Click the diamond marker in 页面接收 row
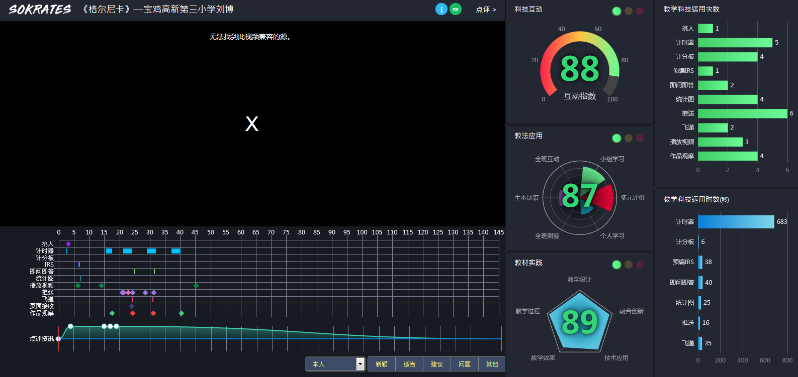798x377 pixels. coord(132,306)
